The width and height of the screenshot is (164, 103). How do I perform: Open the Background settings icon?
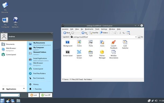tap(67, 42)
